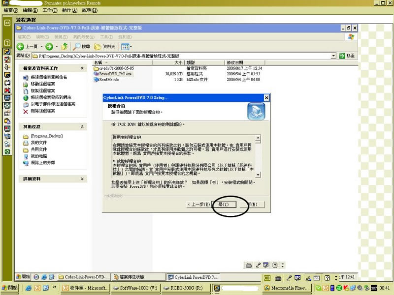Image resolution: width=394 pixels, height=295 pixels.
Task: Click the ? help icon on remote language bar
Action: [327, 278]
